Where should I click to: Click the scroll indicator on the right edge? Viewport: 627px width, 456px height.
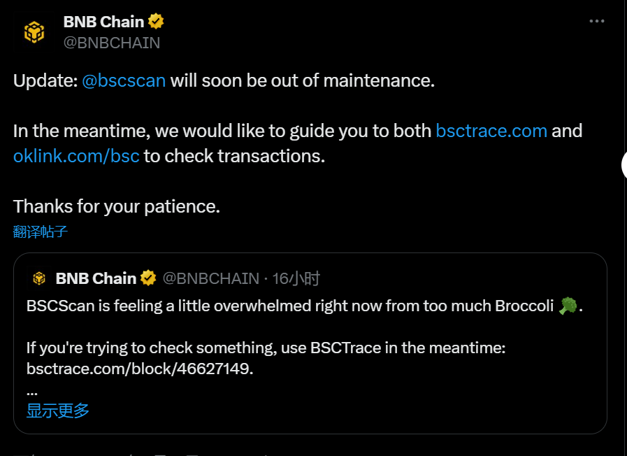[624, 165]
